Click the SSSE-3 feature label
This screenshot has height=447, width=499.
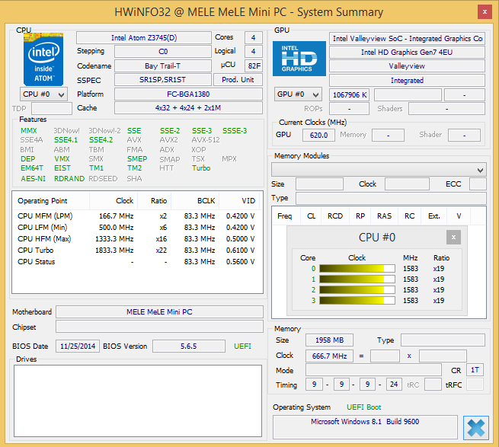[x=235, y=131]
